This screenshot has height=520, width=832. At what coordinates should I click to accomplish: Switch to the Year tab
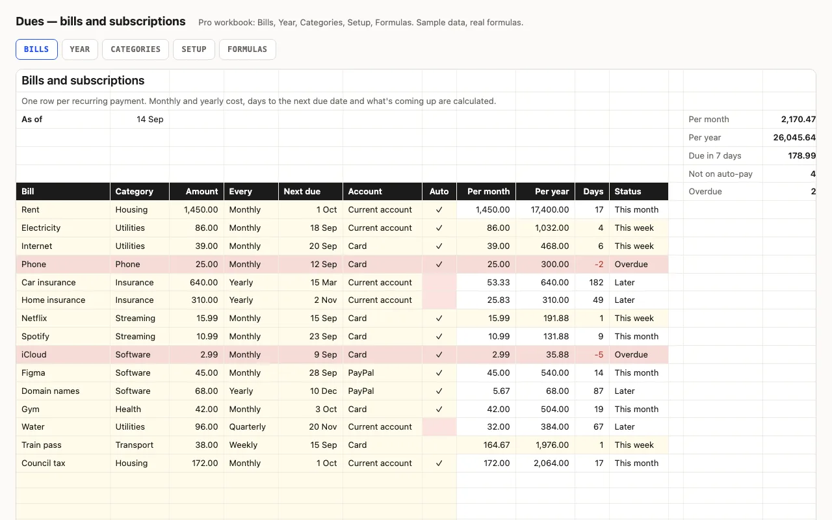[80, 49]
